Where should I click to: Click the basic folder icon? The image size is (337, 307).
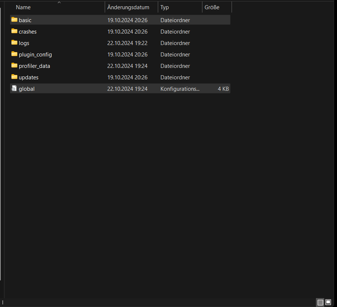pos(14,20)
